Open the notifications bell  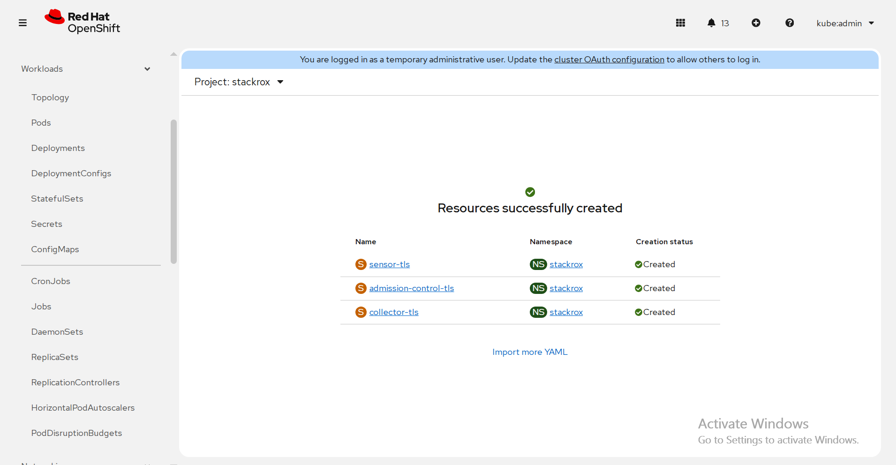[711, 23]
